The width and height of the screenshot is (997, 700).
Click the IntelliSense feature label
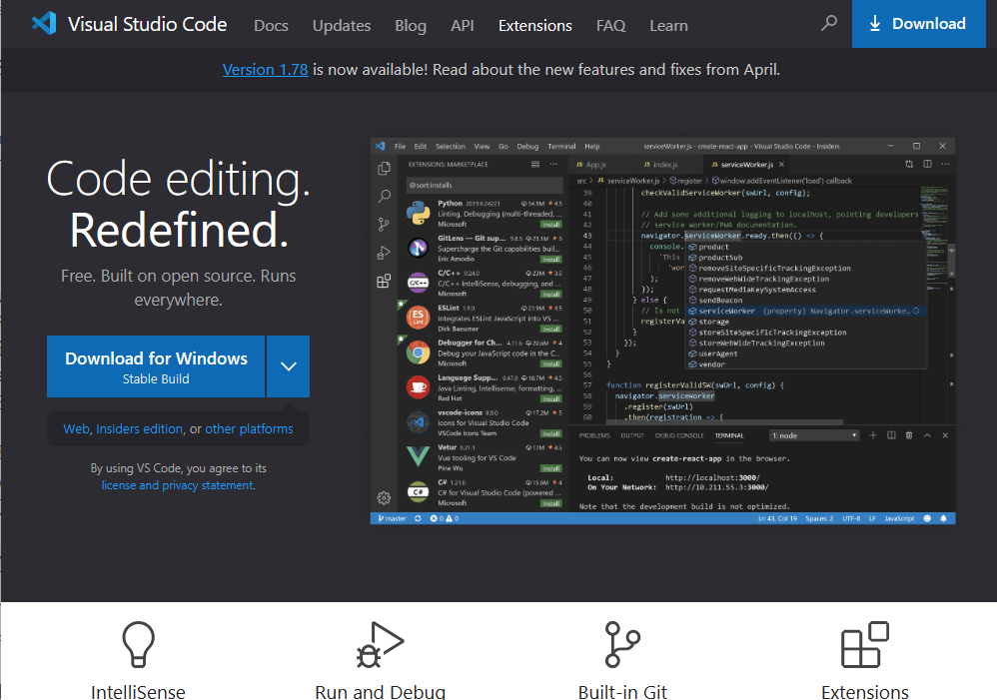(138, 692)
